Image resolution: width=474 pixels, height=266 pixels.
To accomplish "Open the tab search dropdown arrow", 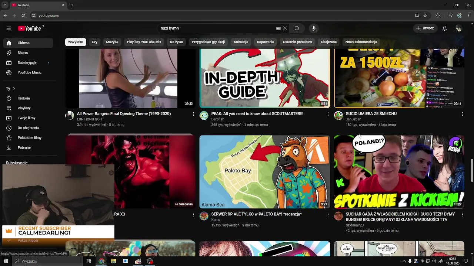I will click(x=5, y=5).
